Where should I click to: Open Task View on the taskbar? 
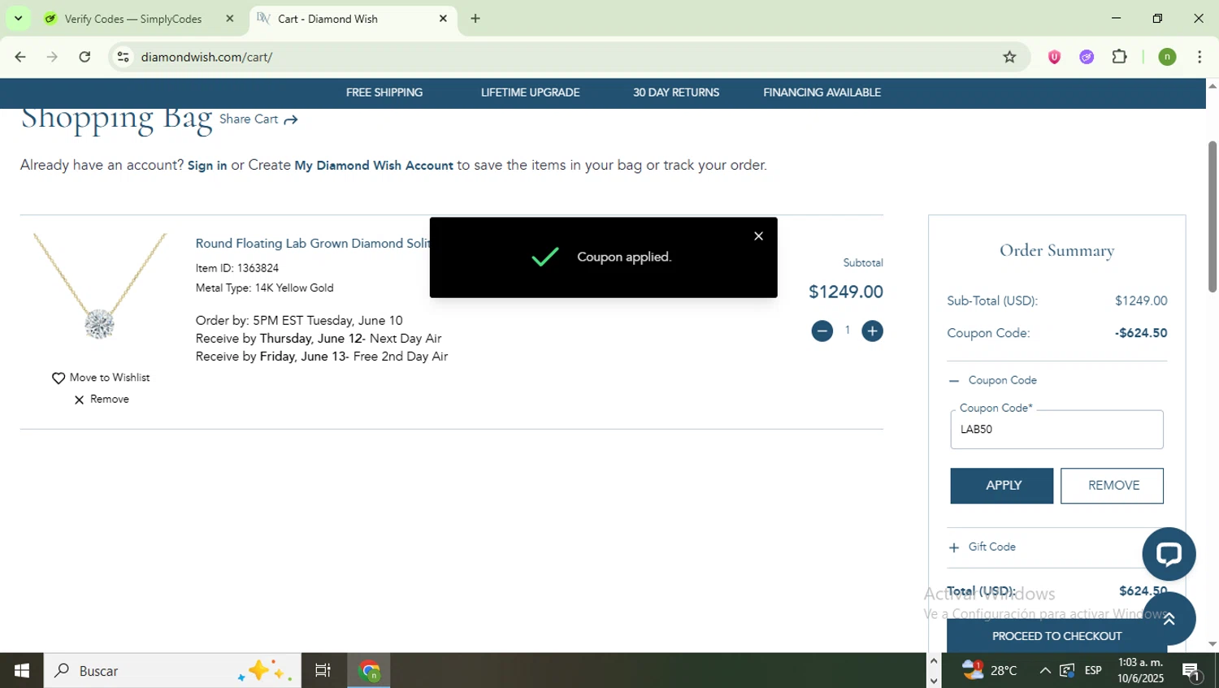click(323, 671)
